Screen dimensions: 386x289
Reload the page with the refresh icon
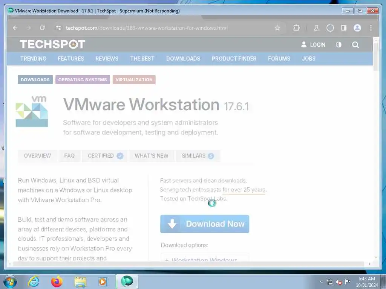(42, 28)
